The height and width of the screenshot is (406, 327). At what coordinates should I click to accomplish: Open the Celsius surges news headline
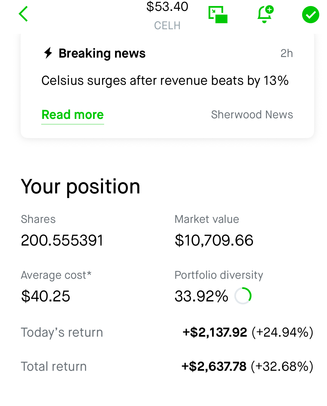[x=165, y=81]
